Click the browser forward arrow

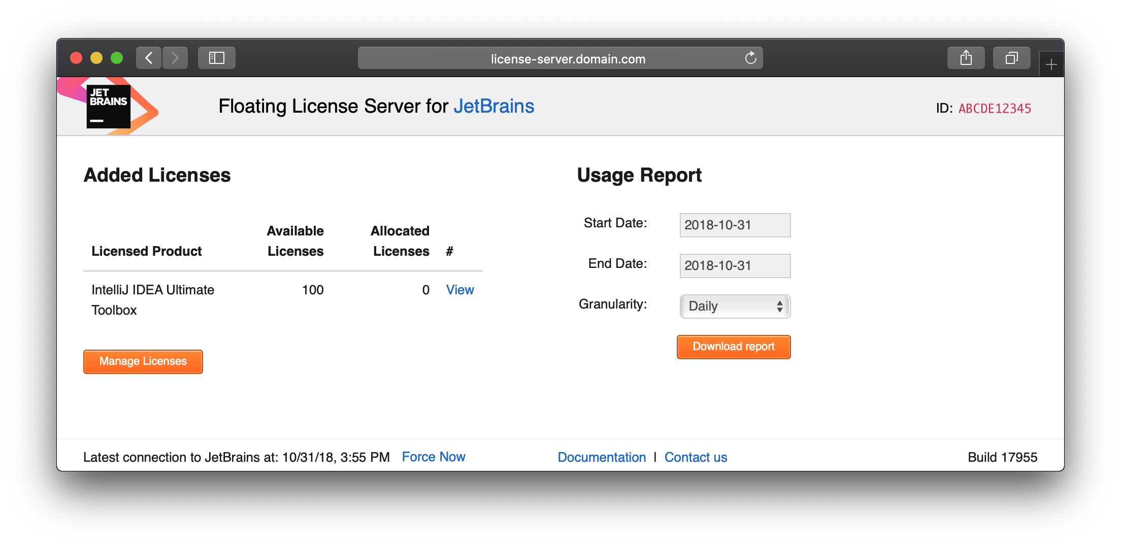[x=175, y=57]
